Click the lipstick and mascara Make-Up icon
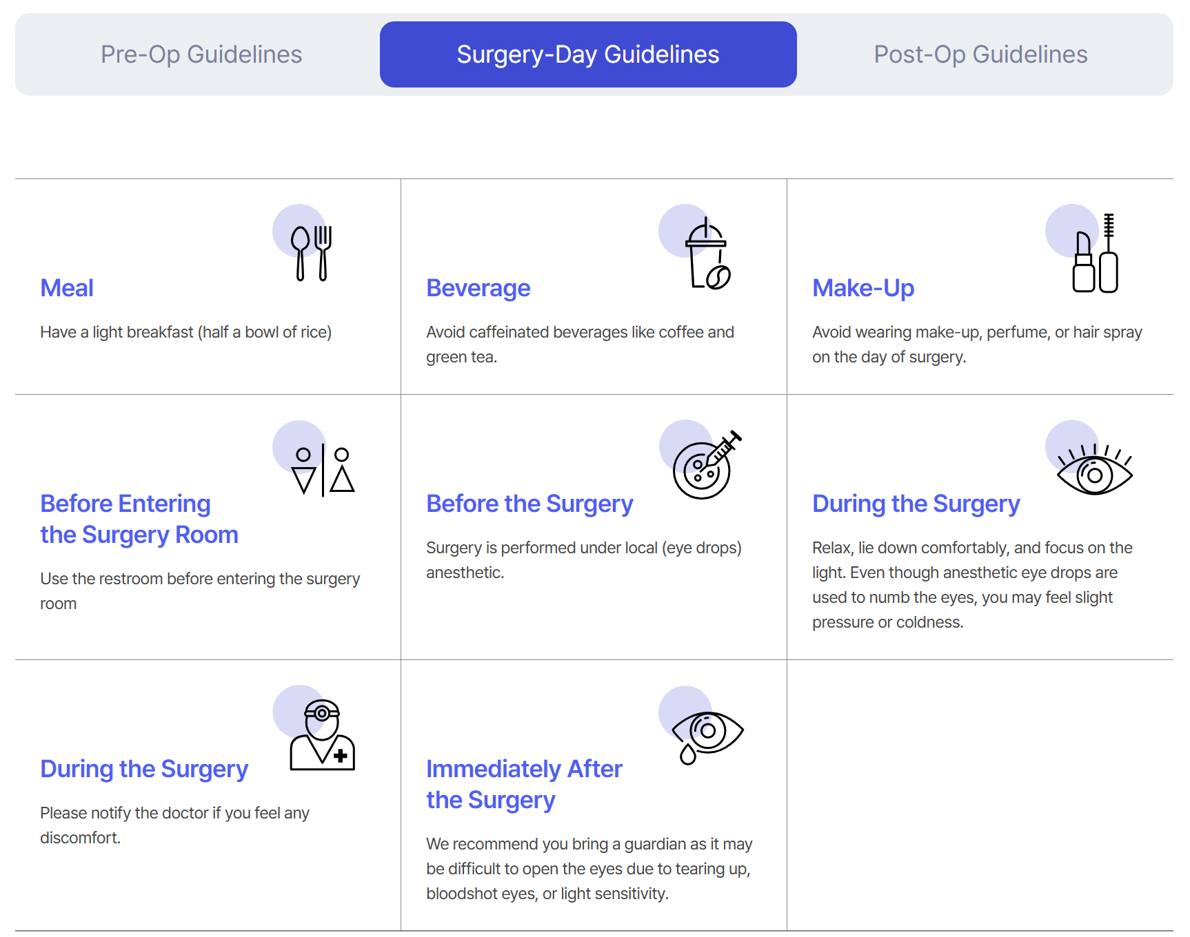This screenshot has width=1190, height=937. point(1095,254)
